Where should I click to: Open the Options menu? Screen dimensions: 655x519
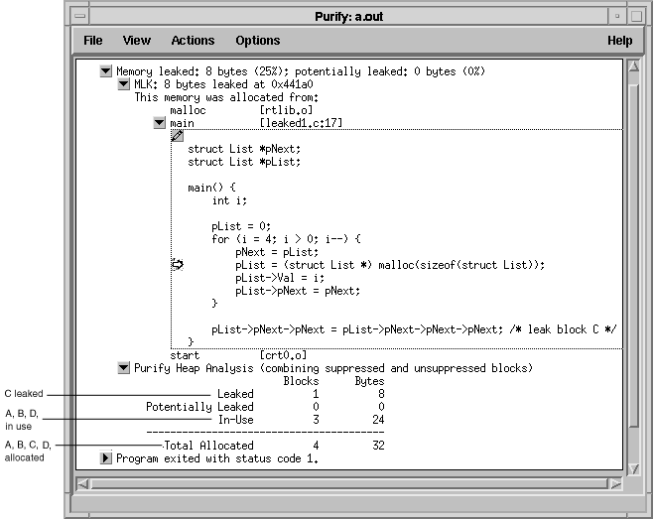coord(258,41)
